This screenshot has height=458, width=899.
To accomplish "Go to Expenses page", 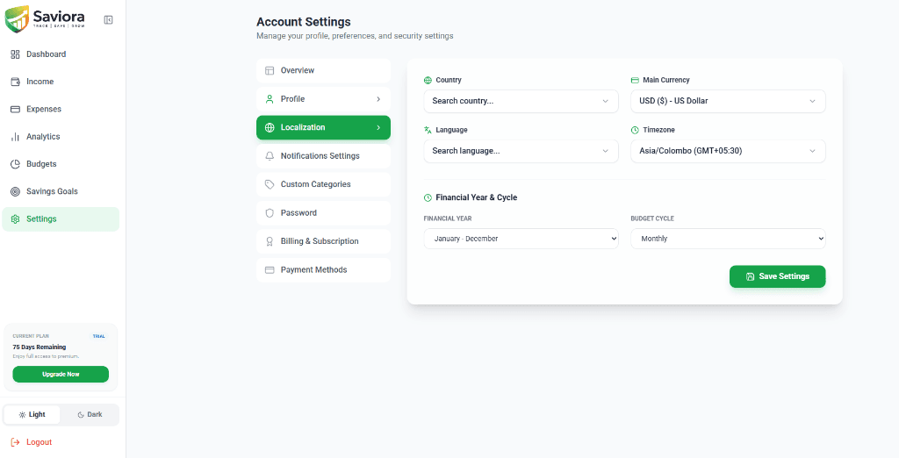I will [x=61, y=109].
